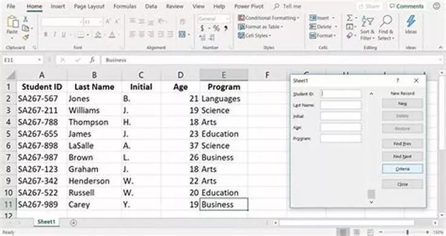Open Sort & Filter menu
Viewport: 446px width, 236px height.
click(367, 28)
